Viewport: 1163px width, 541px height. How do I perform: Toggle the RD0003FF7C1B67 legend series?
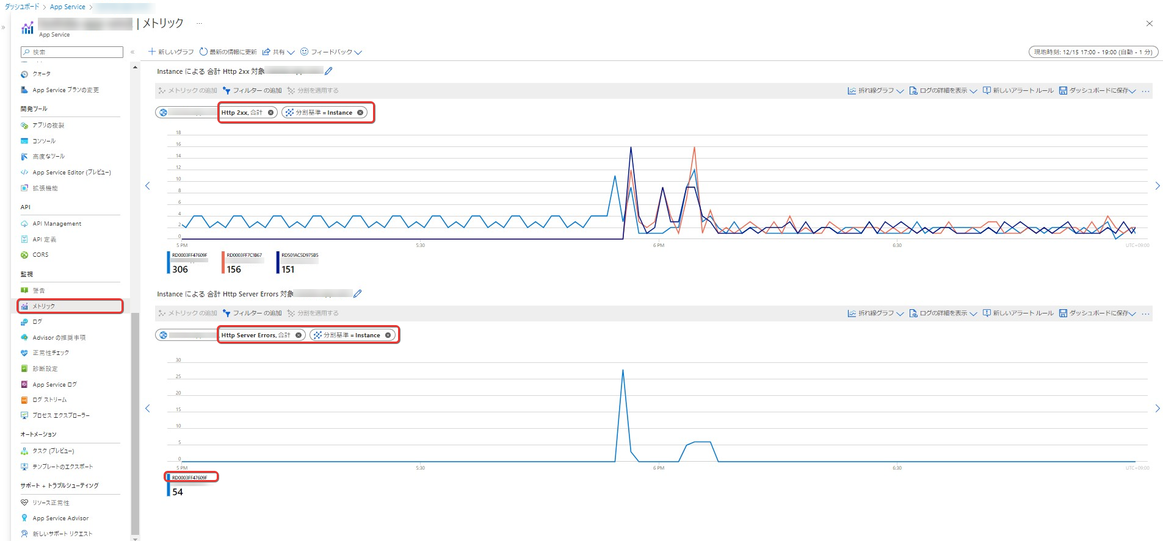click(244, 256)
